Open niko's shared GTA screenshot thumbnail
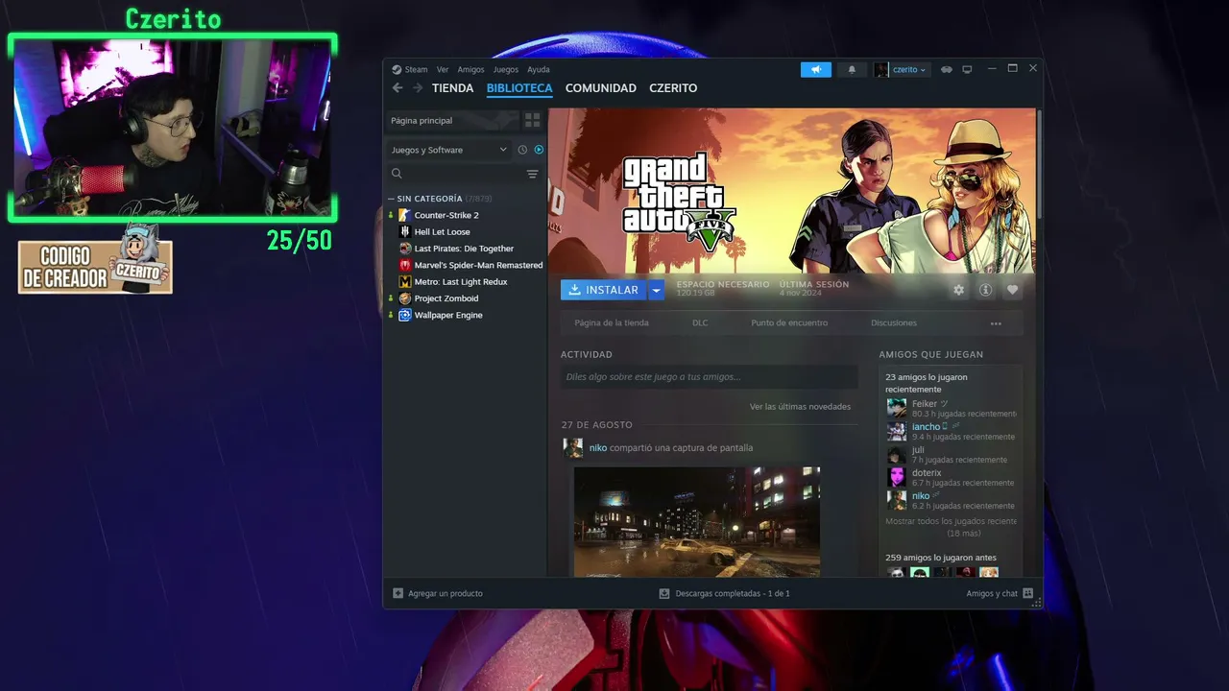1229x691 pixels. [x=697, y=522]
